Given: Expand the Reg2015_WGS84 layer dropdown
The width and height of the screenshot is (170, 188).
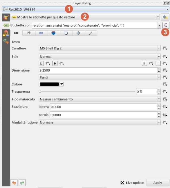Looking at the screenshot, I should click(x=167, y=9).
